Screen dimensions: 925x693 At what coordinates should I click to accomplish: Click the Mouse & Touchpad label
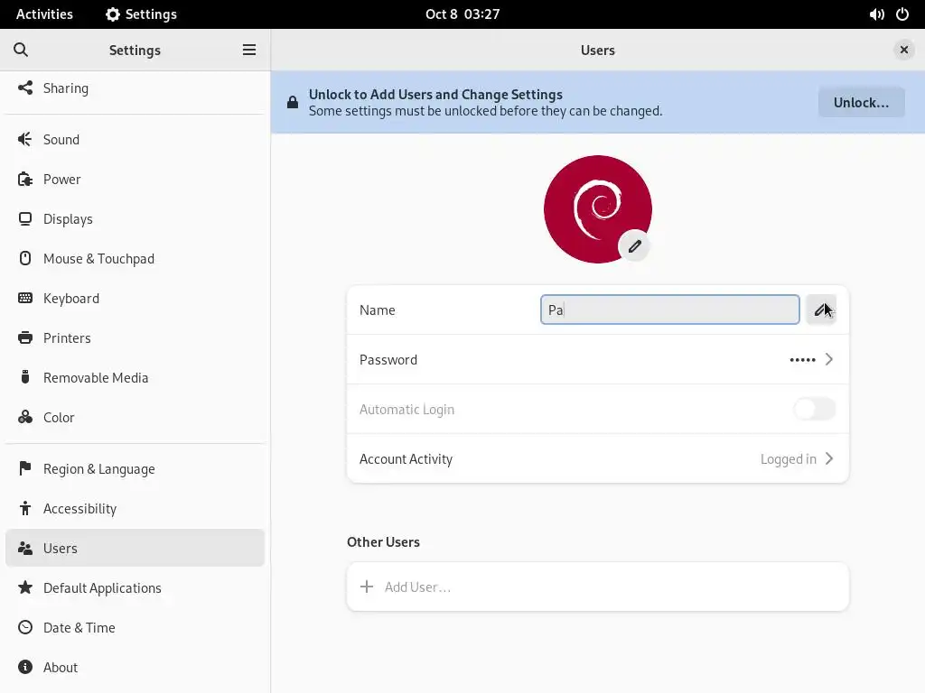[98, 259]
